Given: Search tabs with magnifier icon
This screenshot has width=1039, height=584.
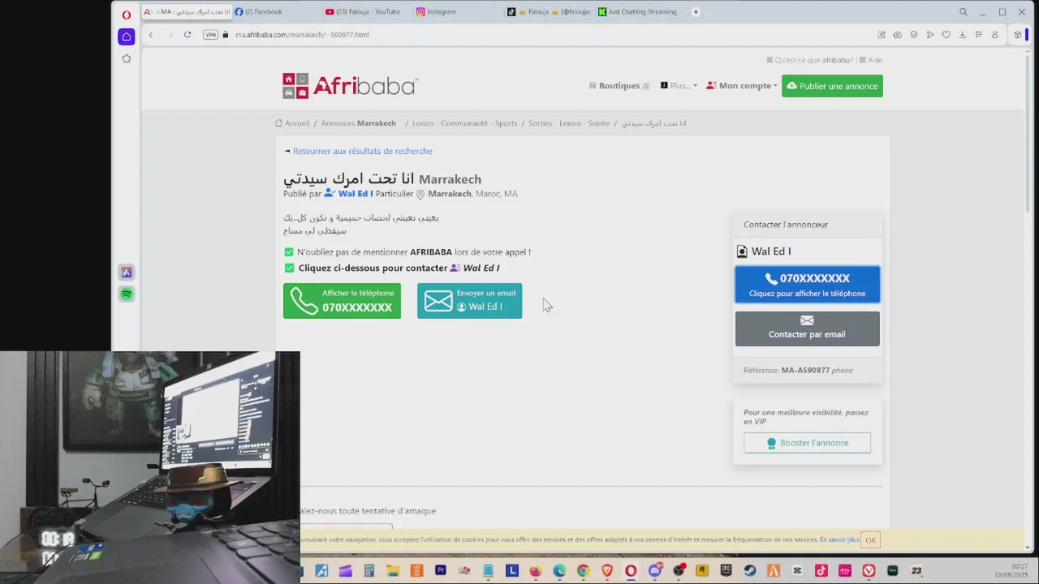Looking at the screenshot, I should click(x=964, y=12).
